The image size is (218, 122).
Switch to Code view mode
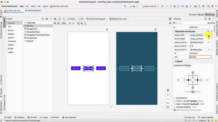[x=193, y=15]
